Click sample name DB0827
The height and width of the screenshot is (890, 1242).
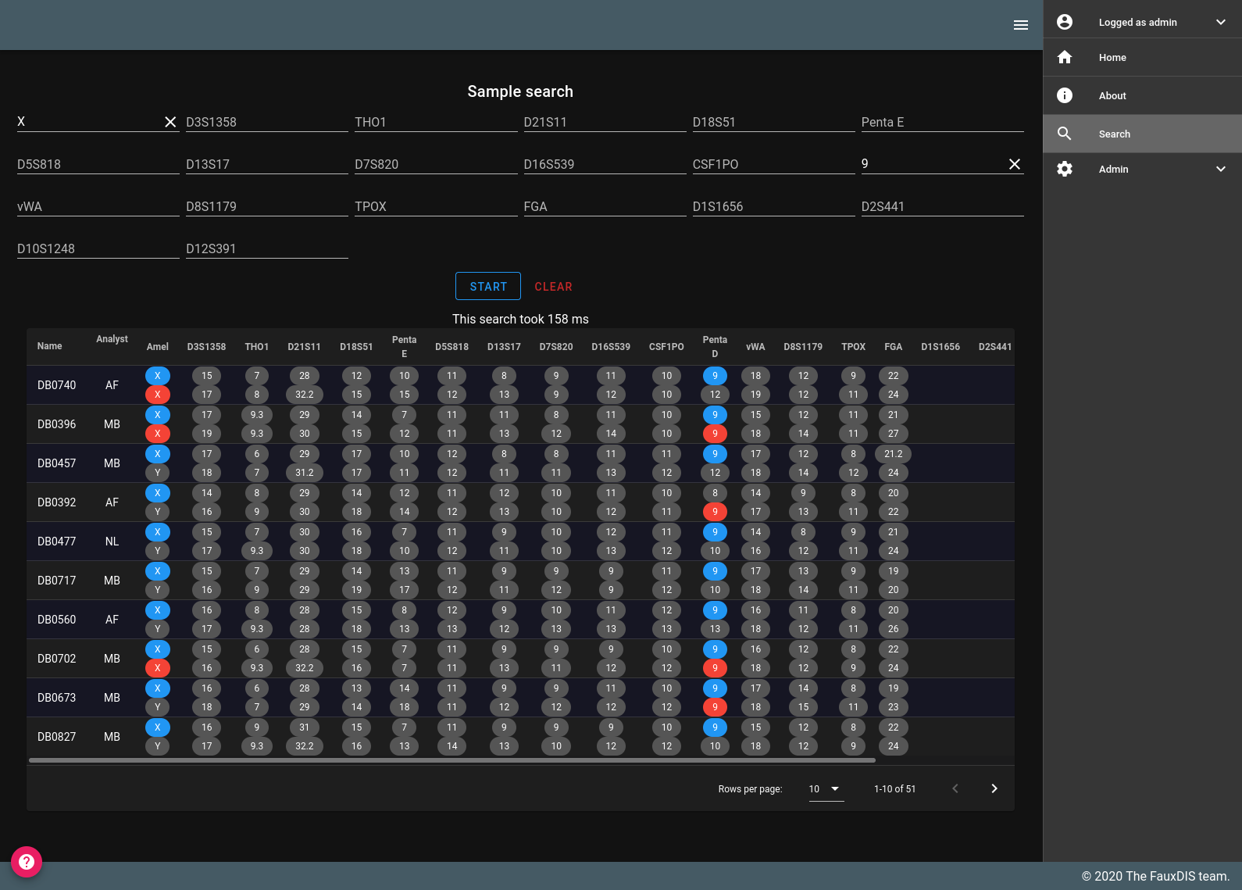[57, 737]
